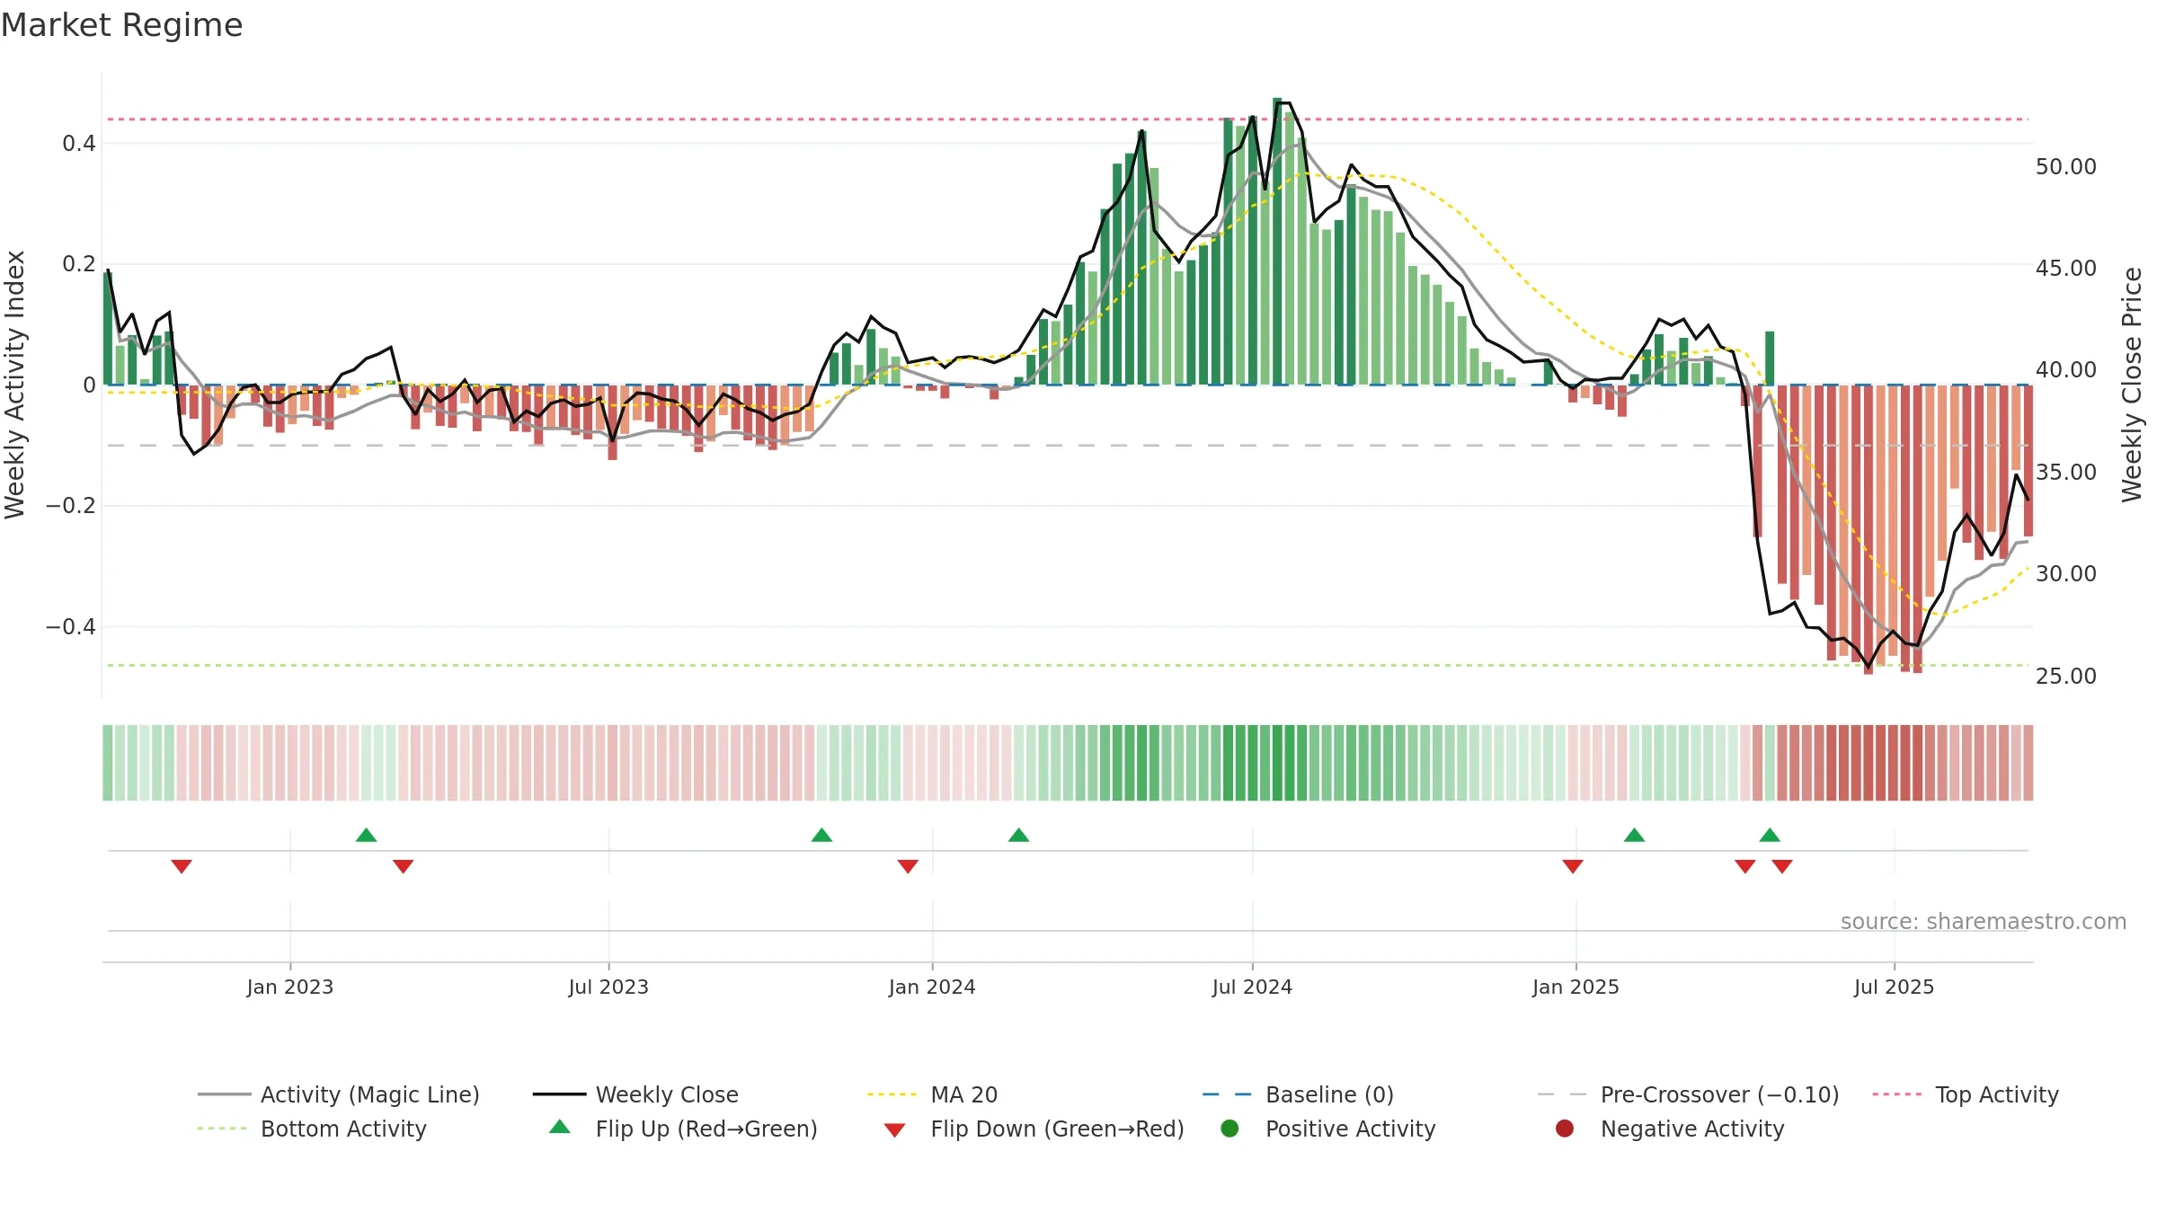Click the Weekly Close Price axis title

pyautogui.click(x=2132, y=385)
